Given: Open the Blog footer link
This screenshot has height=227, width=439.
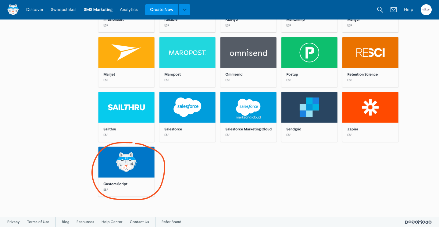Looking at the screenshot, I should pos(66,222).
